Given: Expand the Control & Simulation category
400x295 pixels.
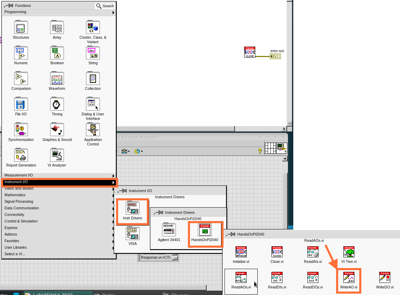Looking at the screenshot, I should coord(58,221).
